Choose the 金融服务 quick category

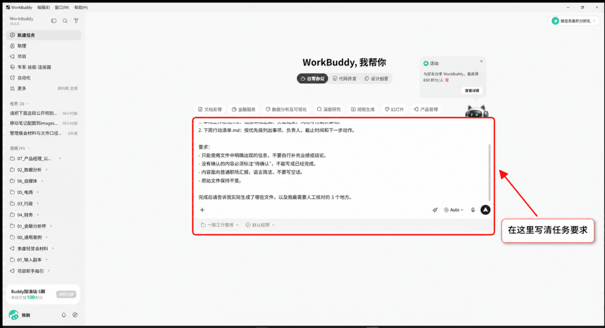point(244,110)
